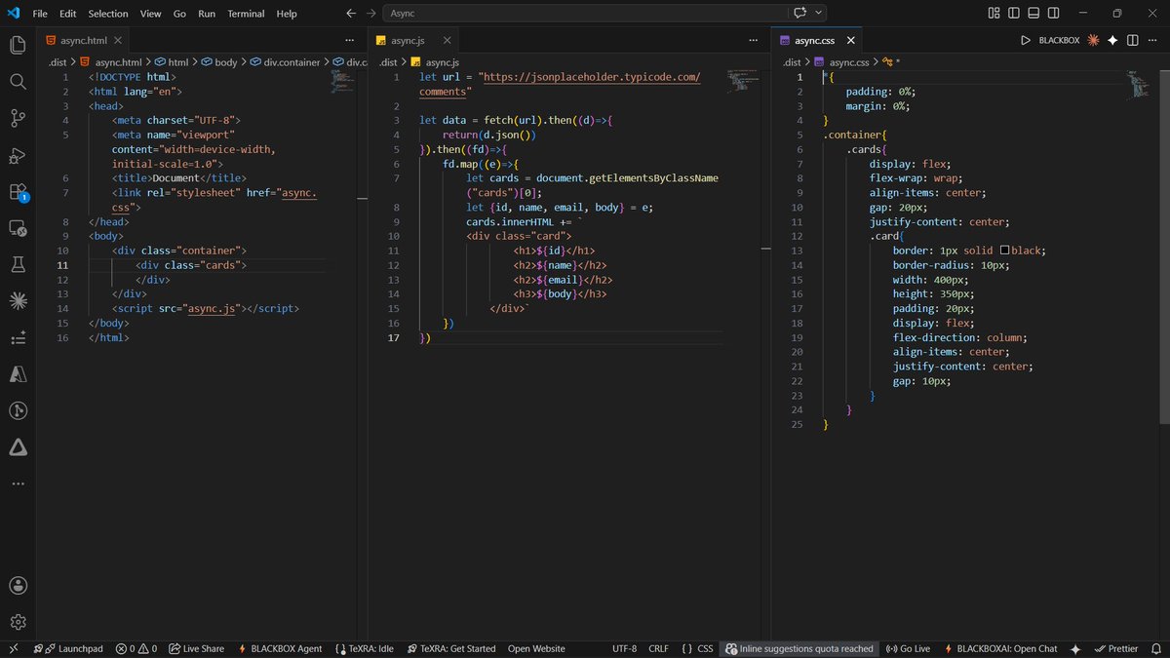This screenshot has height=658, width=1170.
Task: Click the body breadcrumb in the async.html editor
Action: (219, 62)
